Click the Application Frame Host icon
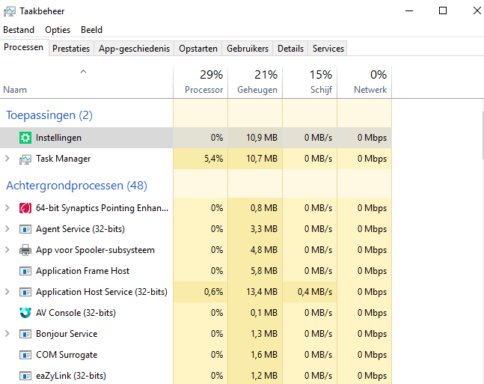The image size is (484, 384). tap(25, 271)
